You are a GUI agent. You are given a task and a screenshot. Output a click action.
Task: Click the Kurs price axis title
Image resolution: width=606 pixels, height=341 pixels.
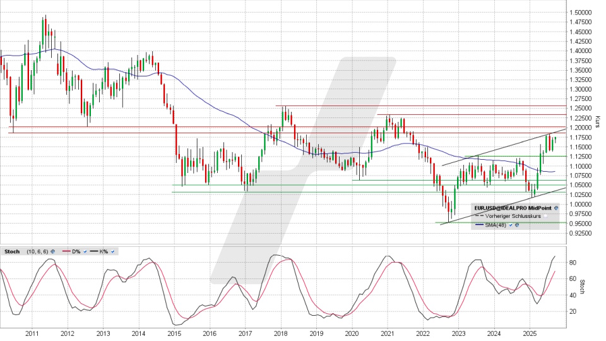(x=598, y=122)
